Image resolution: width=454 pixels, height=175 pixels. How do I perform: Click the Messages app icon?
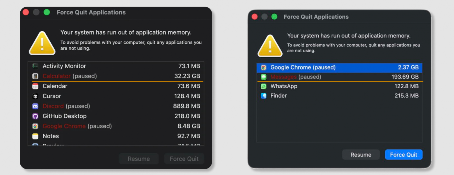click(x=264, y=77)
